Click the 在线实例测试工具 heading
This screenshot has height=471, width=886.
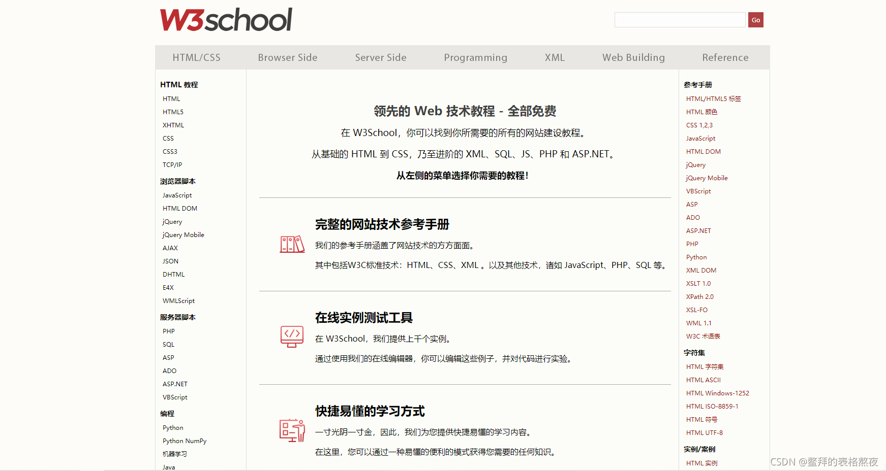(x=364, y=318)
